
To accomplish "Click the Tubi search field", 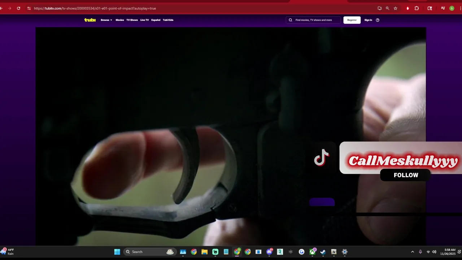I will 313,20.
